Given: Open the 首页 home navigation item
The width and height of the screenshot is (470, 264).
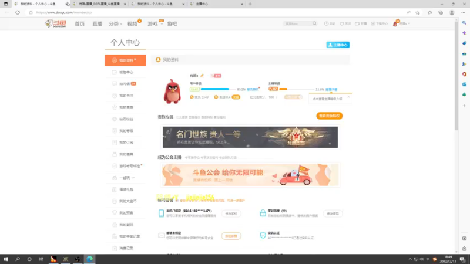Looking at the screenshot, I should click(80, 23).
